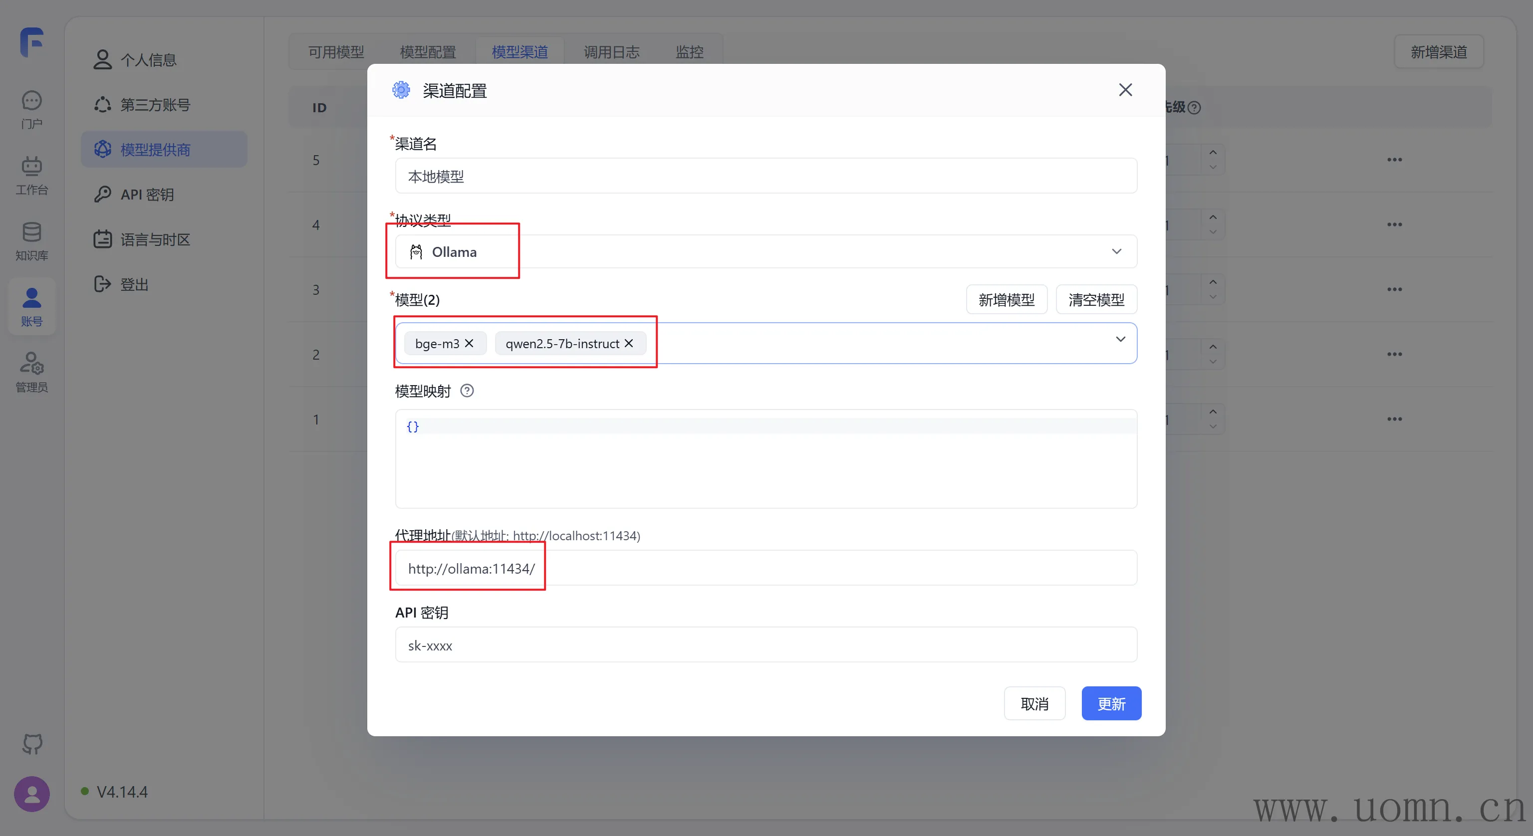Select API 密钥 in the account menu
1533x836 pixels.
click(147, 195)
